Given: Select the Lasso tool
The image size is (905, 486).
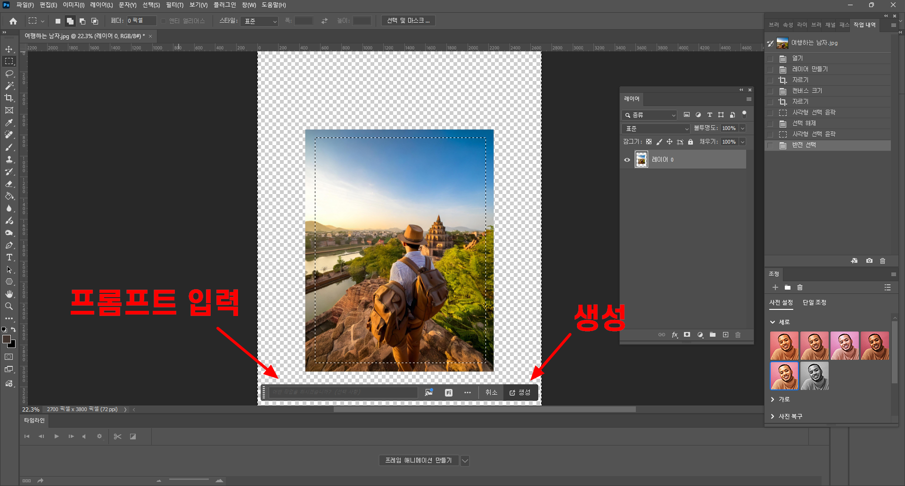Looking at the screenshot, I should click(9, 73).
